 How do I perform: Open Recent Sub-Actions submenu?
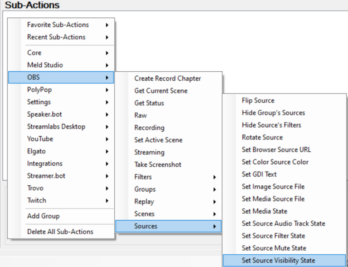pyautogui.click(x=56, y=37)
